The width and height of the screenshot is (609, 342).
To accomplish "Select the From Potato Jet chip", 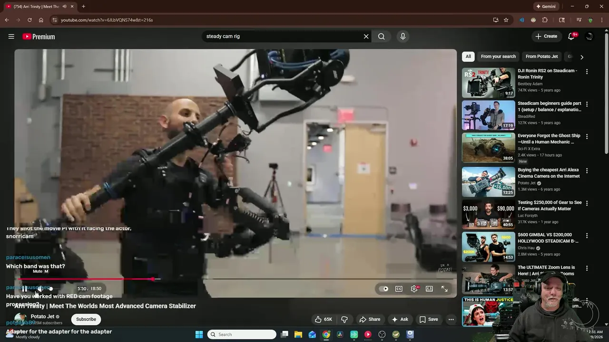I will [x=541, y=57].
